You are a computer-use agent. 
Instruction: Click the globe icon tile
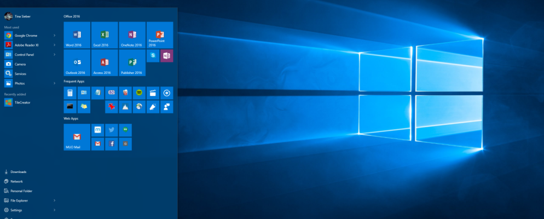pos(139,107)
